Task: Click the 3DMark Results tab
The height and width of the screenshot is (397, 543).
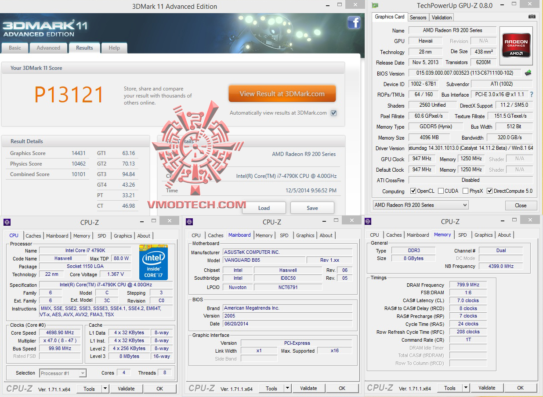Action: click(84, 47)
